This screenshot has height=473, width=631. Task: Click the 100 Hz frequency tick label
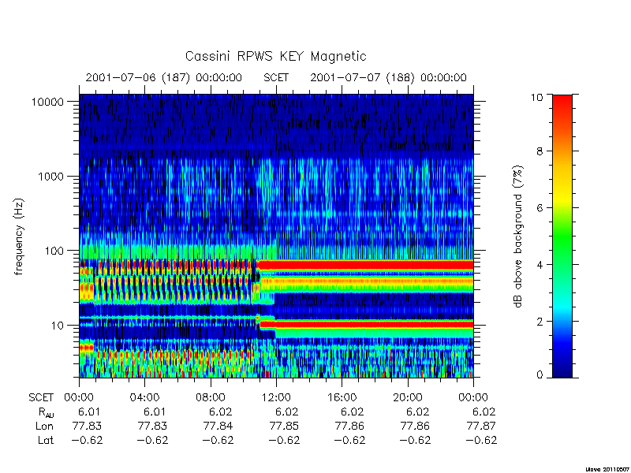[x=54, y=251]
